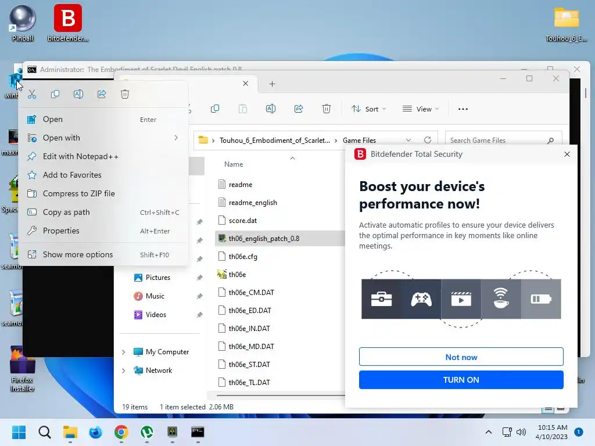Expand the Network tree node
The width and height of the screenshot is (595, 446).
(x=124, y=371)
